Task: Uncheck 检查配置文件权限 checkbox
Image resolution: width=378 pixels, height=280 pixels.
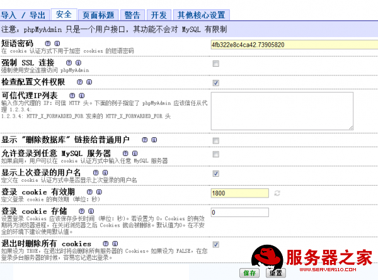Action: [x=215, y=83]
